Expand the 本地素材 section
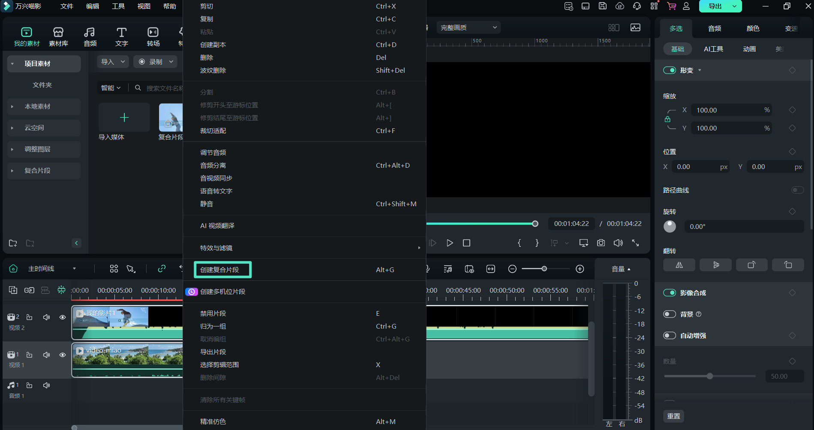 tap(12, 107)
